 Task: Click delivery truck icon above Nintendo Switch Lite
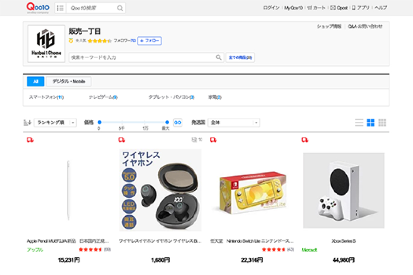[x=213, y=140]
